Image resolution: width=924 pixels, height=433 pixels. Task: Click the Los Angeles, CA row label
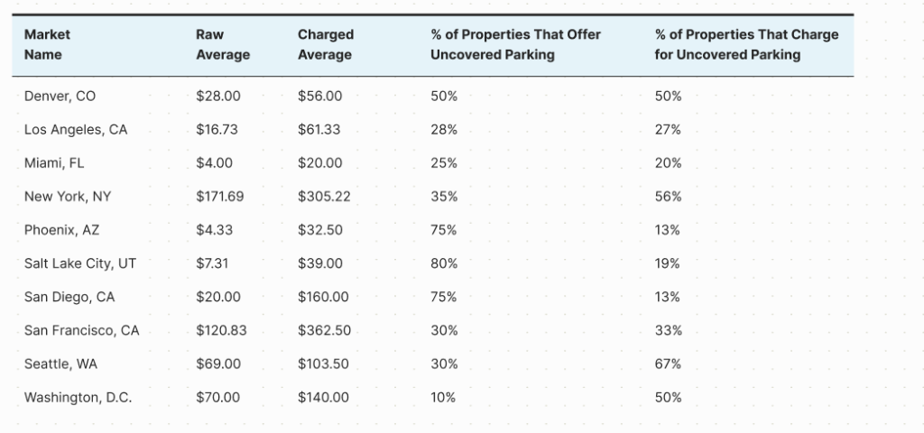coord(76,130)
